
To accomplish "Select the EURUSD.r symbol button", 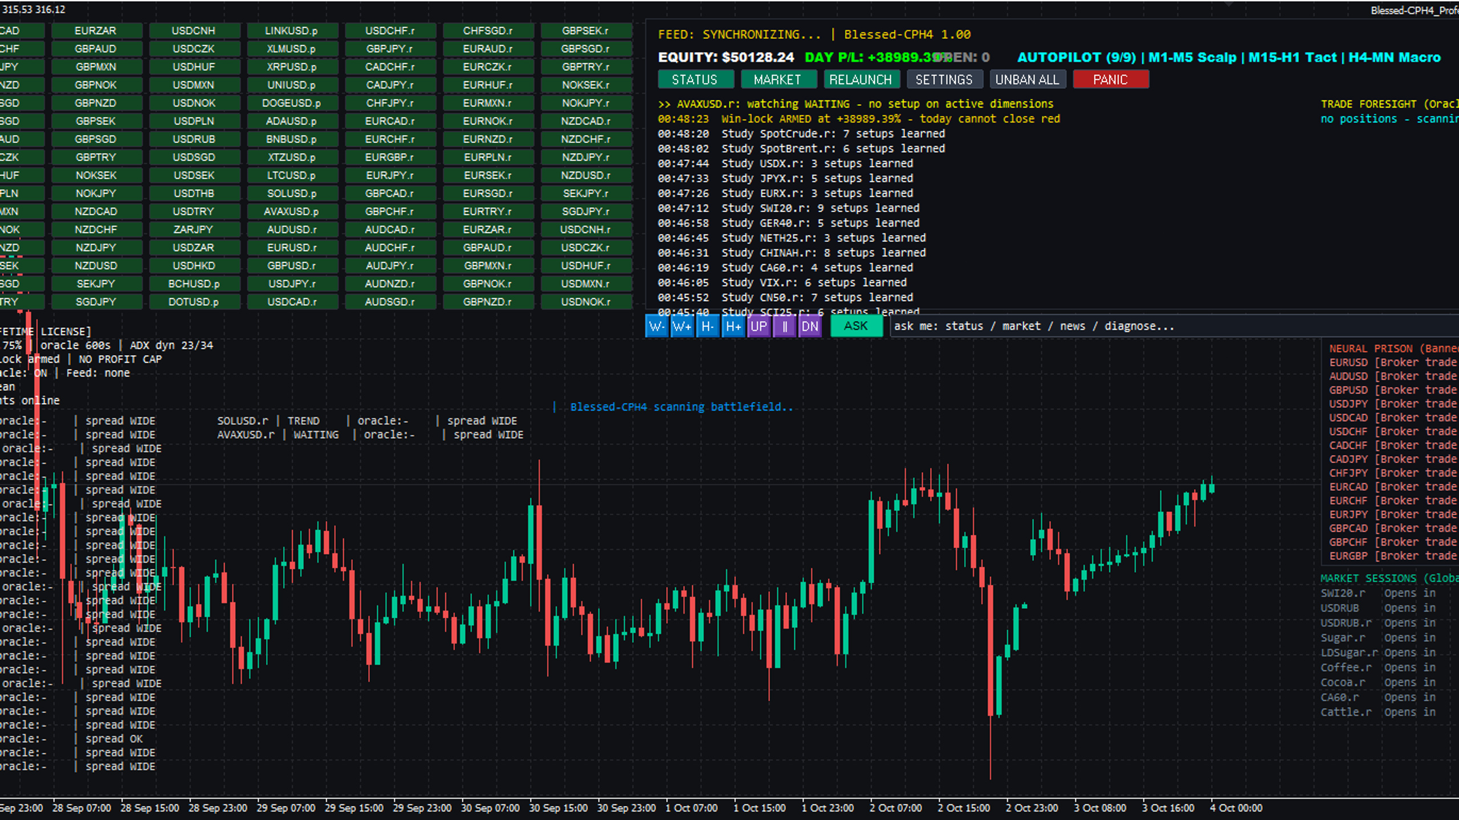I will (x=292, y=248).
